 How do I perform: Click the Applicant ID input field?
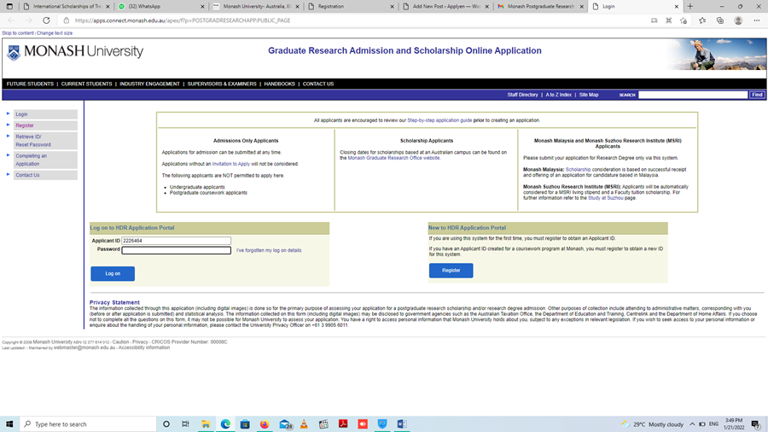(176, 241)
